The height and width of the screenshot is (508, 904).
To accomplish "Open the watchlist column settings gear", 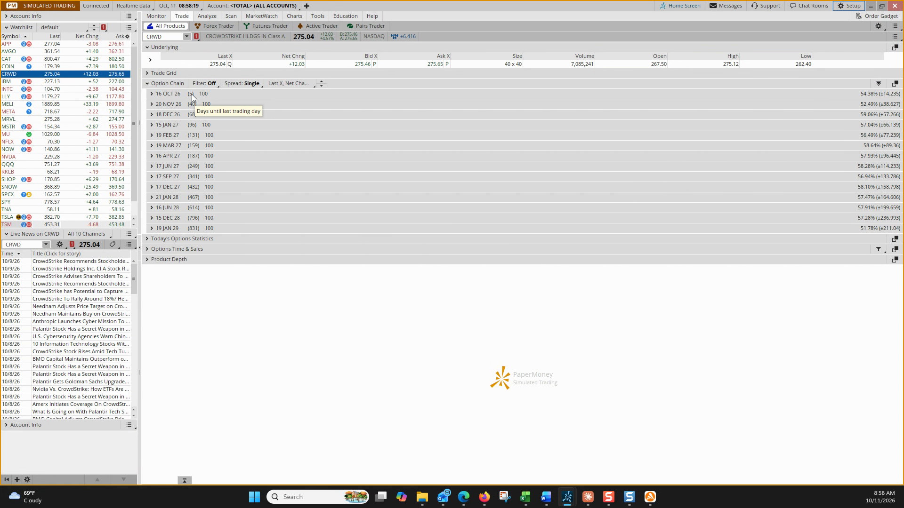I will pyautogui.click(x=127, y=37).
